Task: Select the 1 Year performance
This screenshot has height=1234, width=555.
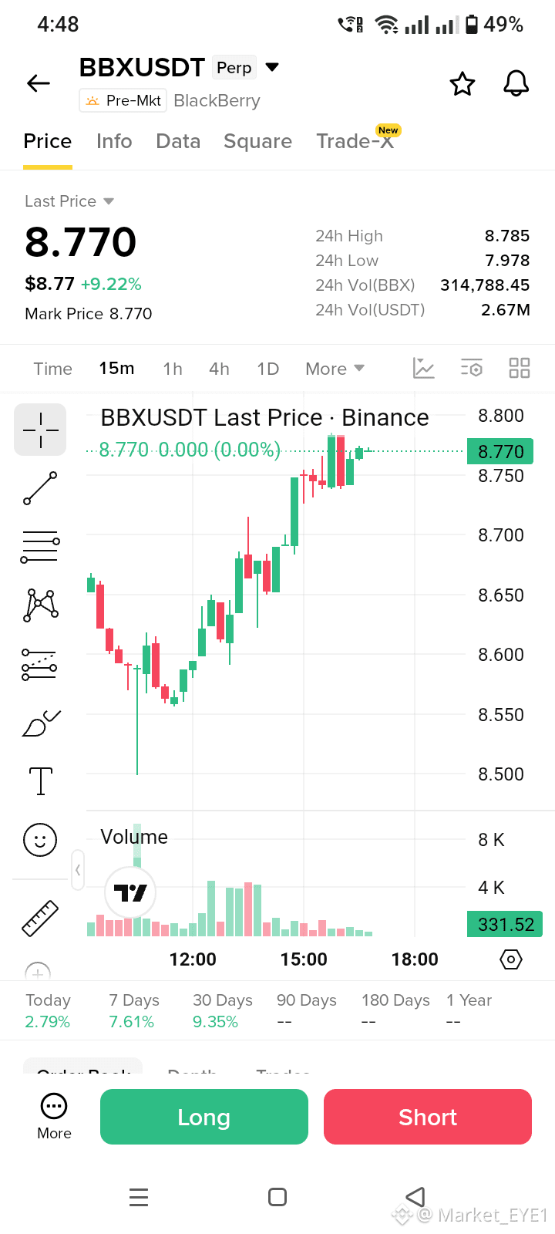Action: point(469,1010)
